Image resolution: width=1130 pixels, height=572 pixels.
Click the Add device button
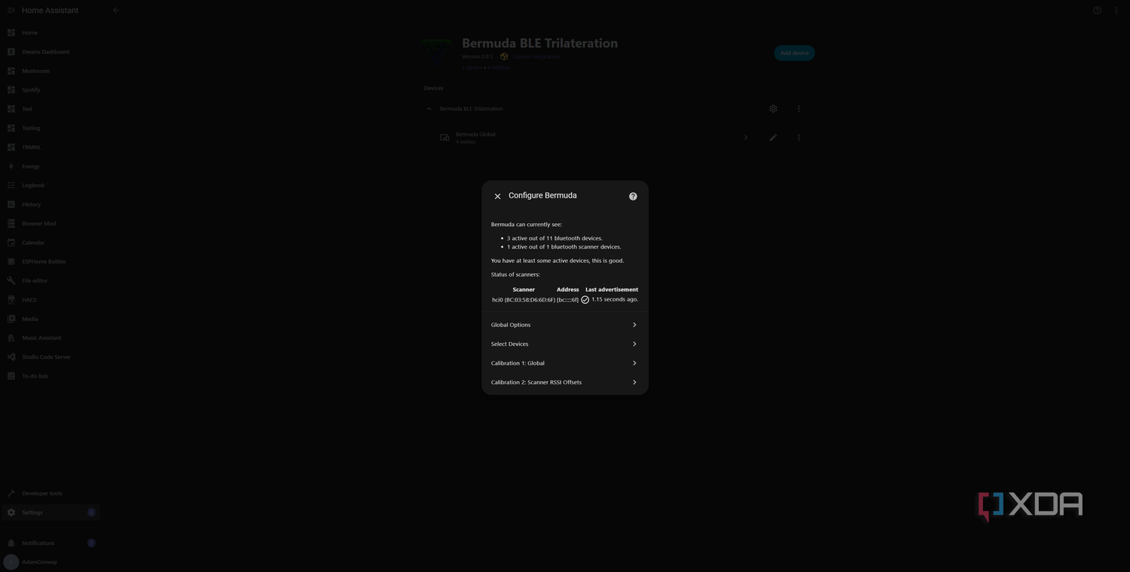click(x=794, y=53)
